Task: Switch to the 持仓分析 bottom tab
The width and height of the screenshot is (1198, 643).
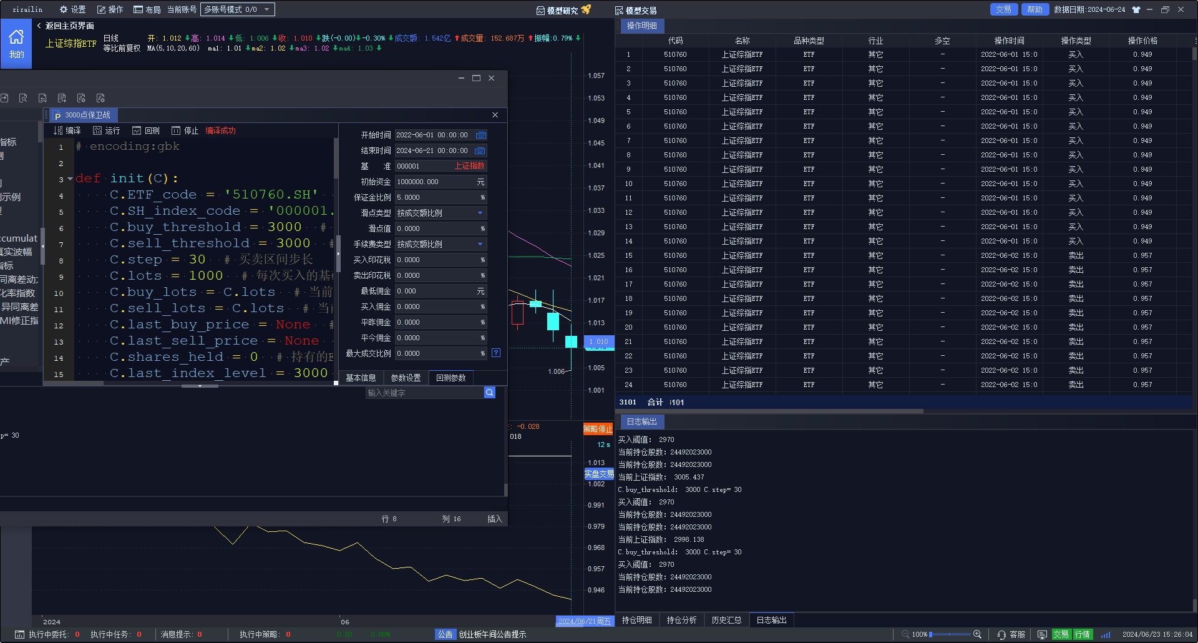Action: click(681, 620)
